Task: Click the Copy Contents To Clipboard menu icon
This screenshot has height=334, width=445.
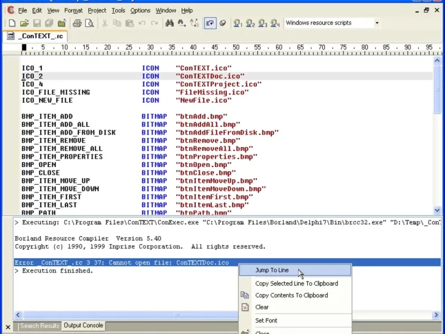Action: tap(245, 296)
